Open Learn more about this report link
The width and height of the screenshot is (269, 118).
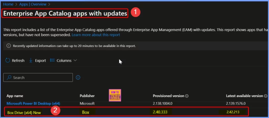click(x=96, y=35)
